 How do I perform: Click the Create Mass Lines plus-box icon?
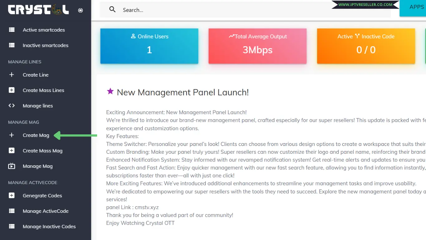pyautogui.click(x=12, y=90)
